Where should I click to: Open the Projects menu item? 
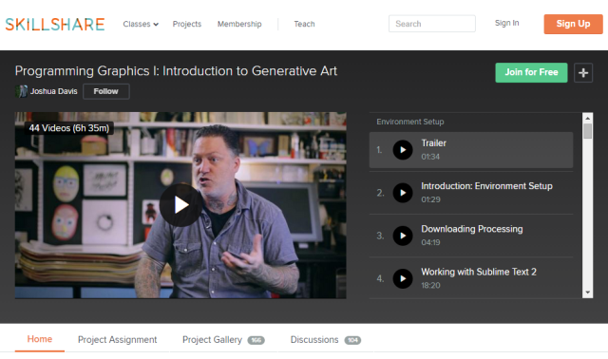[187, 24]
